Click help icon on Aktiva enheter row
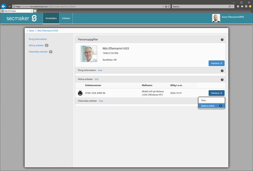The width and height of the screenshot is (253, 171). [222, 80]
